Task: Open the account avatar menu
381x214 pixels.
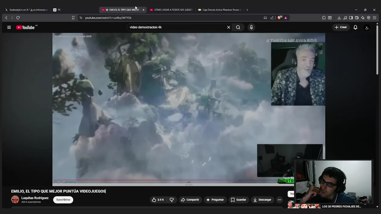Action: pyautogui.click(x=367, y=27)
